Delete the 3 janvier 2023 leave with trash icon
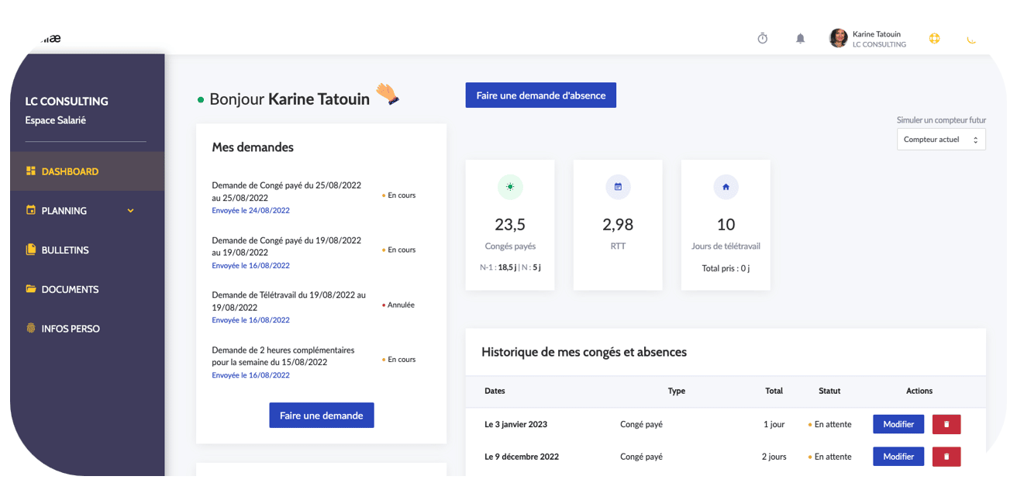 point(946,424)
